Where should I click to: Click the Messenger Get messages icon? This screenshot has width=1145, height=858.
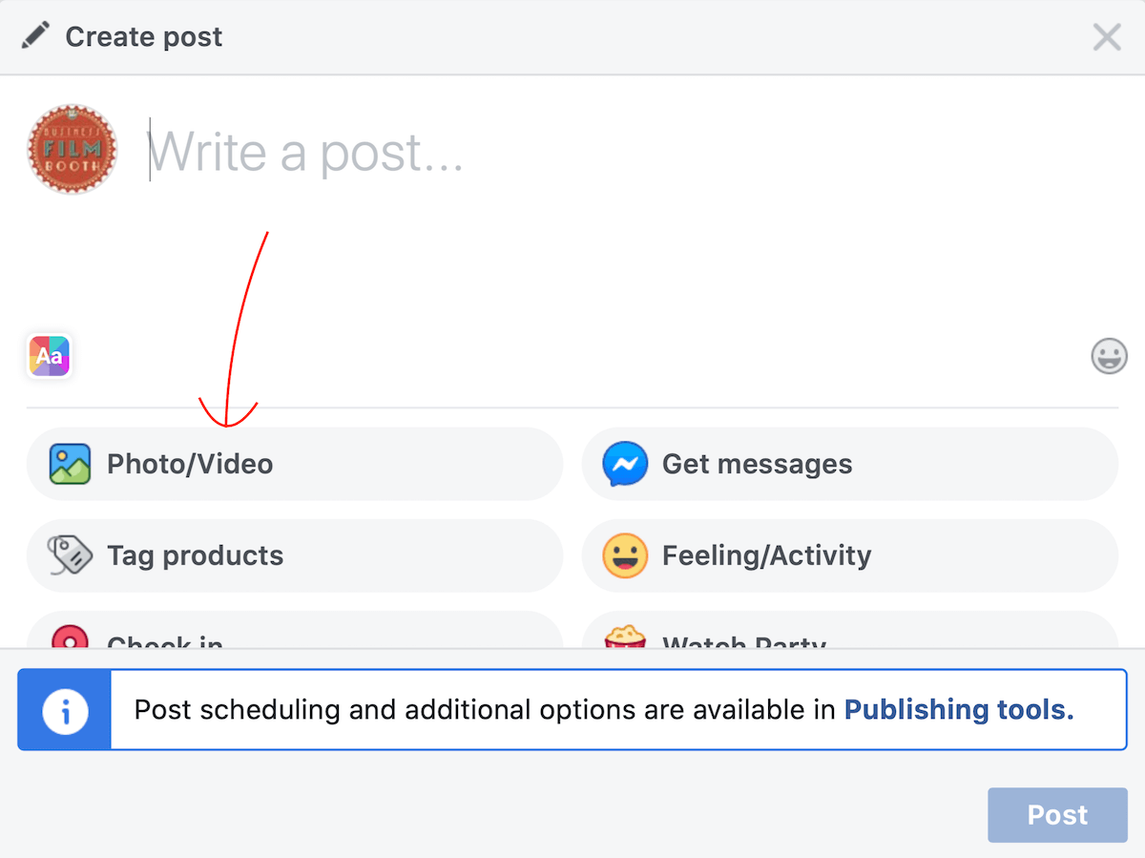point(625,464)
